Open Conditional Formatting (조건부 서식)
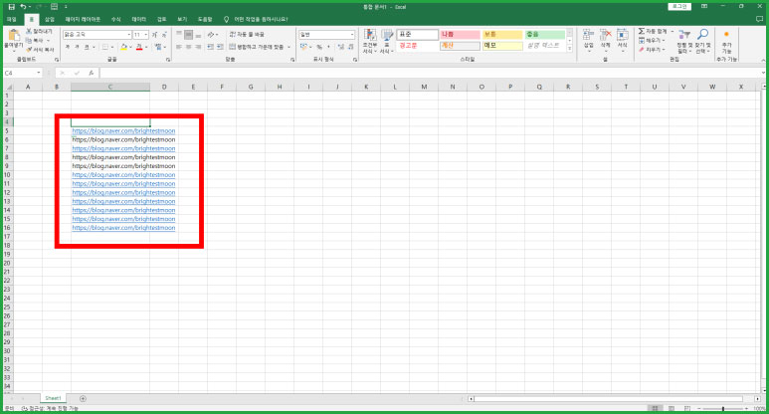Image resolution: width=769 pixels, height=414 pixels. point(369,41)
